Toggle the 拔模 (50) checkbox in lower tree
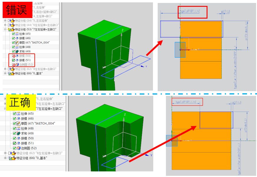Viewport: 257px width, 177px height. [14, 138]
